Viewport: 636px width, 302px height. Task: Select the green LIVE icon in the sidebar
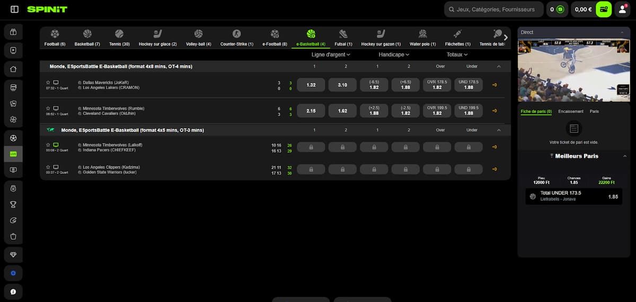point(13,154)
